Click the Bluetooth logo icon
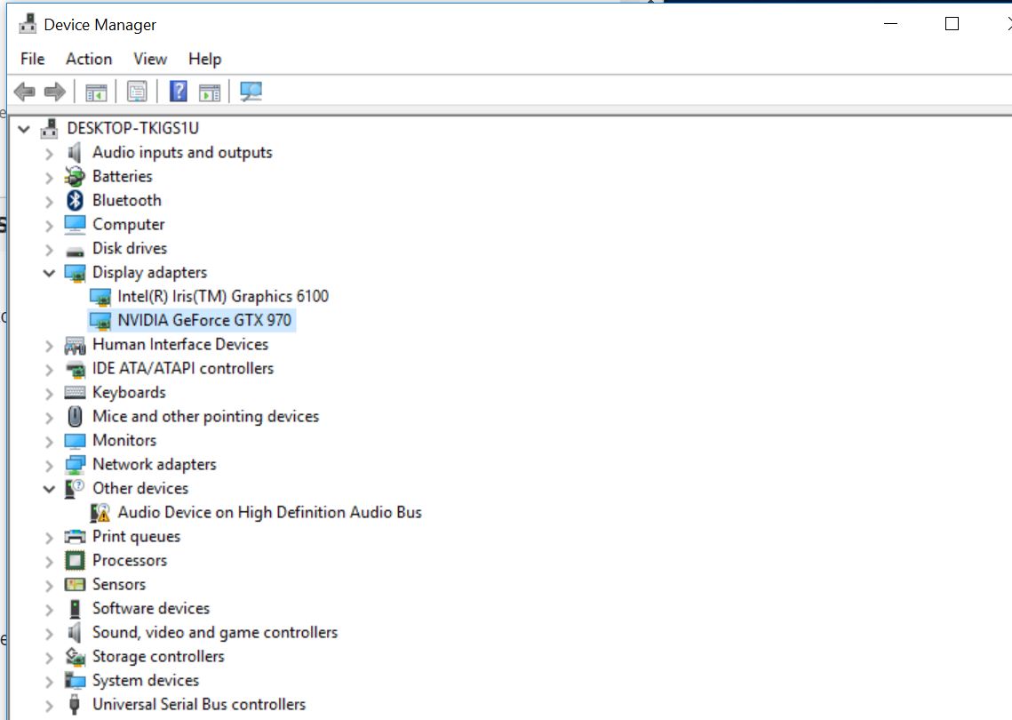1012x720 pixels. pyautogui.click(x=75, y=200)
